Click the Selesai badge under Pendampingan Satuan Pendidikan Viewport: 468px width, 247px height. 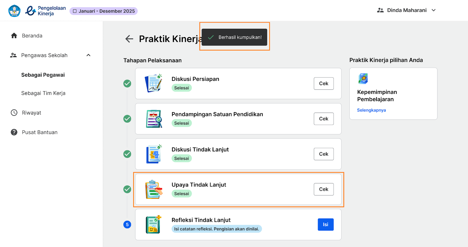click(181, 123)
